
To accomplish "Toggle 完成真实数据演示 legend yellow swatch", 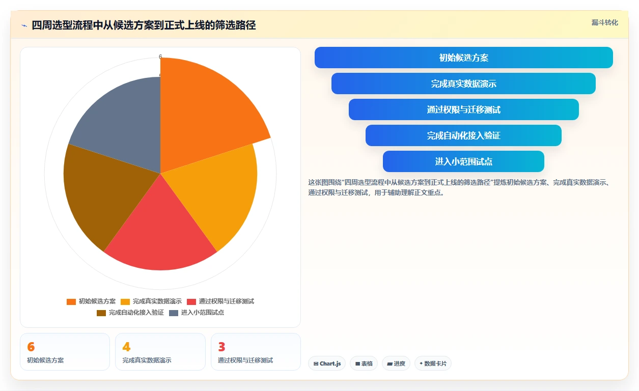I will (x=125, y=301).
